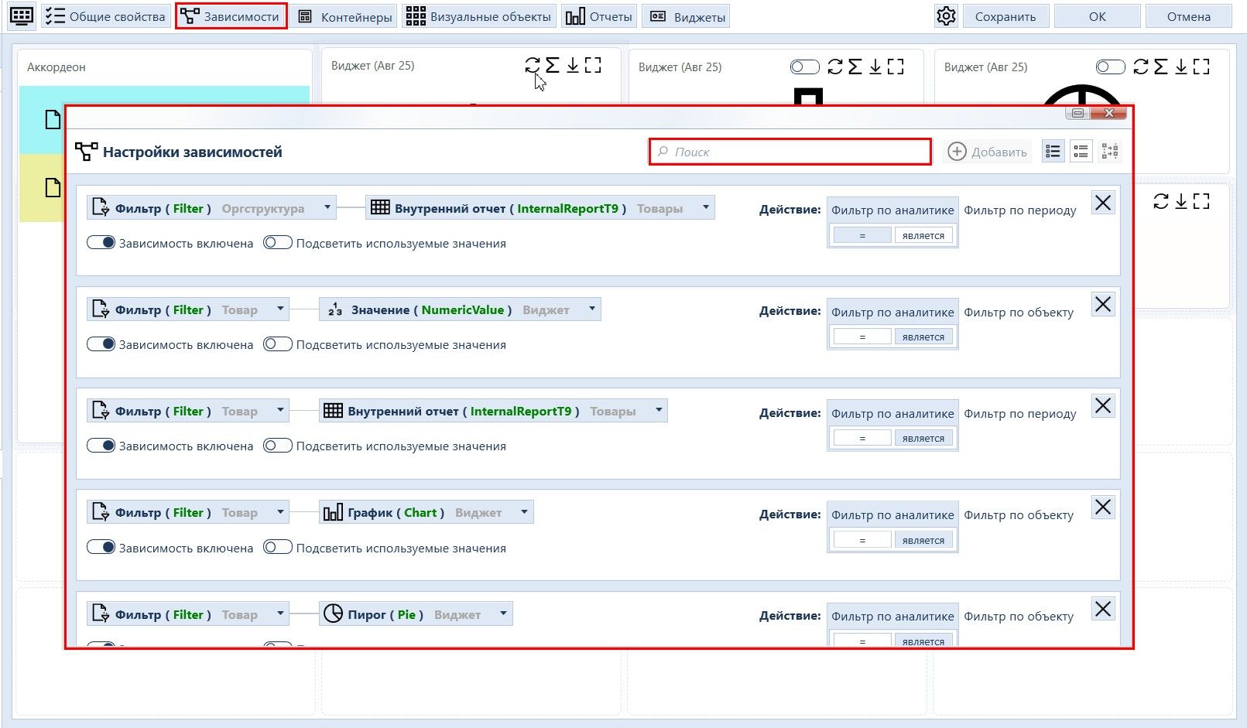Switch to the dependency diagram view icon
Image resolution: width=1247 pixels, height=728 pixels.
pos(1110,152)
